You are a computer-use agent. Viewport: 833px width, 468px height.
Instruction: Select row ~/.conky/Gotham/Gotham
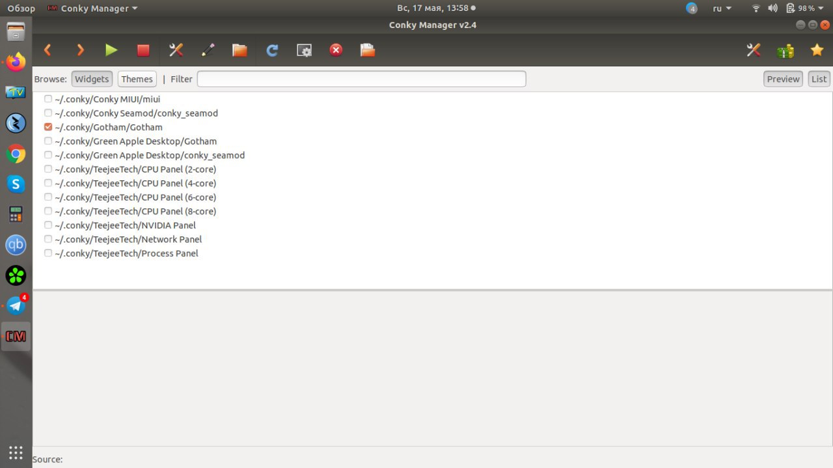click(x=432, y=127)
